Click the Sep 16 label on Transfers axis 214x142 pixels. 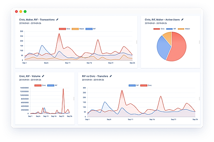coord(152,119)
